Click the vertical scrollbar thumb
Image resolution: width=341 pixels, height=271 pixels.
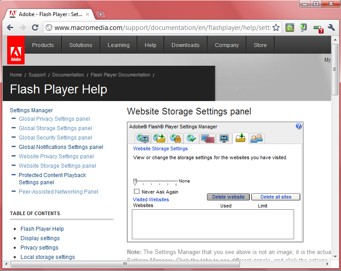coord(335,69)
